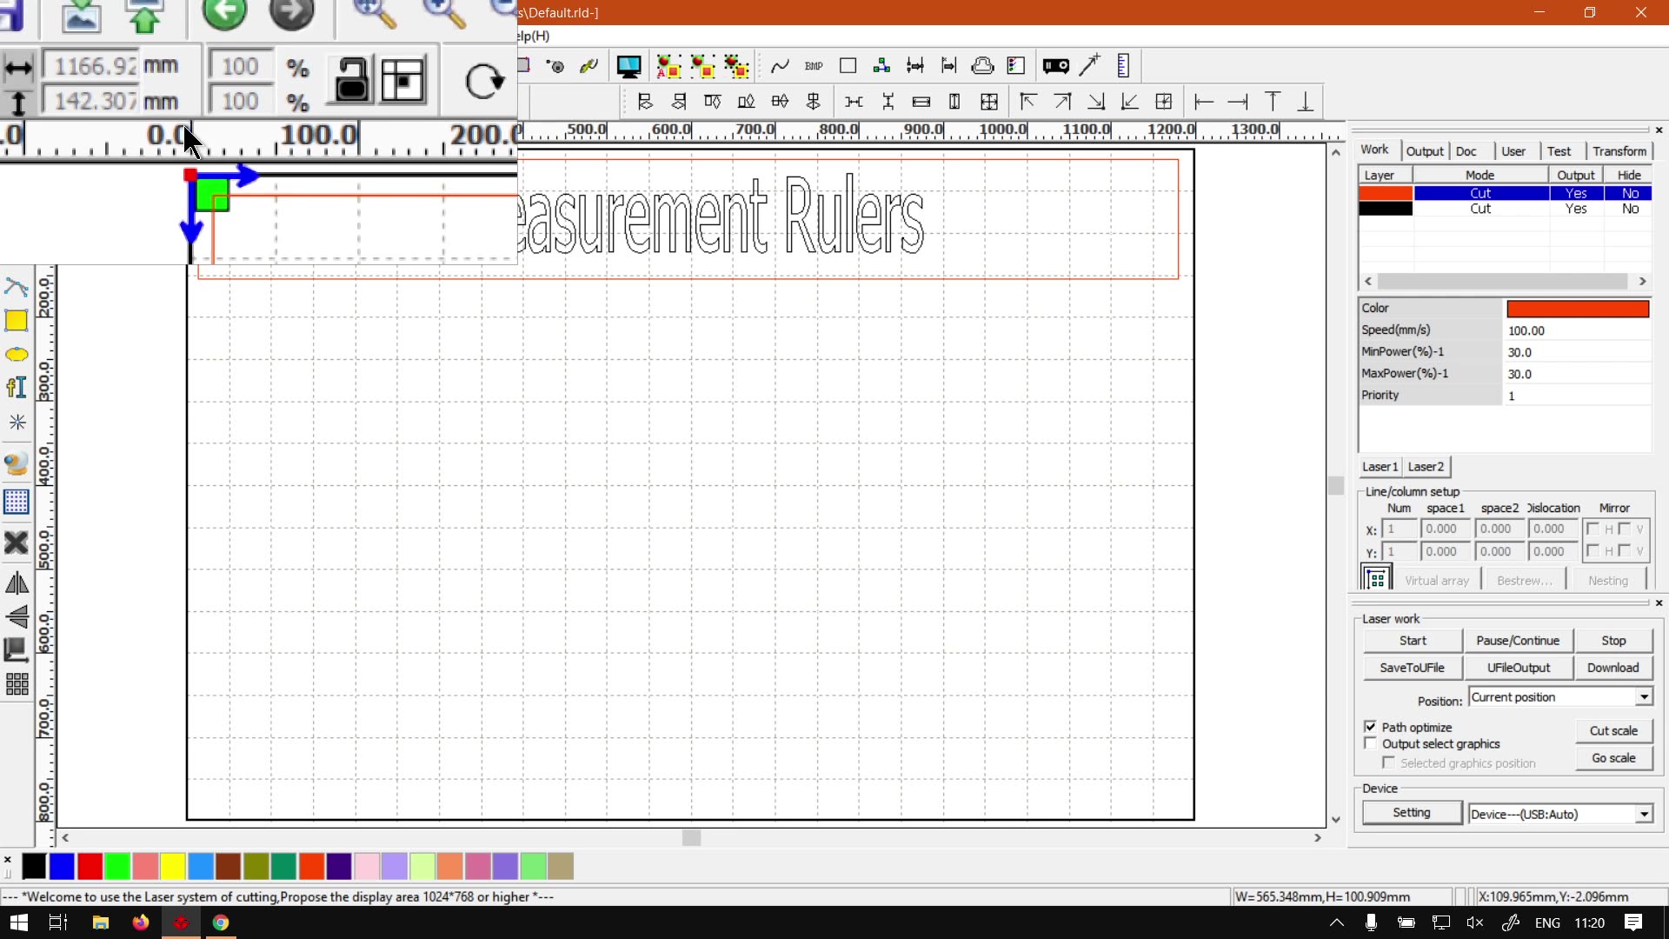The height and width of the screenshot is (939, 1669).
Task: Switch to the Laser2 tab
Action: click(x=1426, y=467)
